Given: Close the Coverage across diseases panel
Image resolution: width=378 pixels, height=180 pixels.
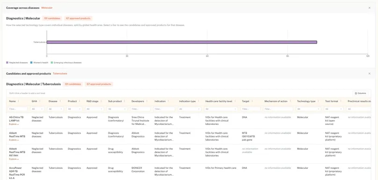Looking at the screenshot, I should tap(369, 7).
